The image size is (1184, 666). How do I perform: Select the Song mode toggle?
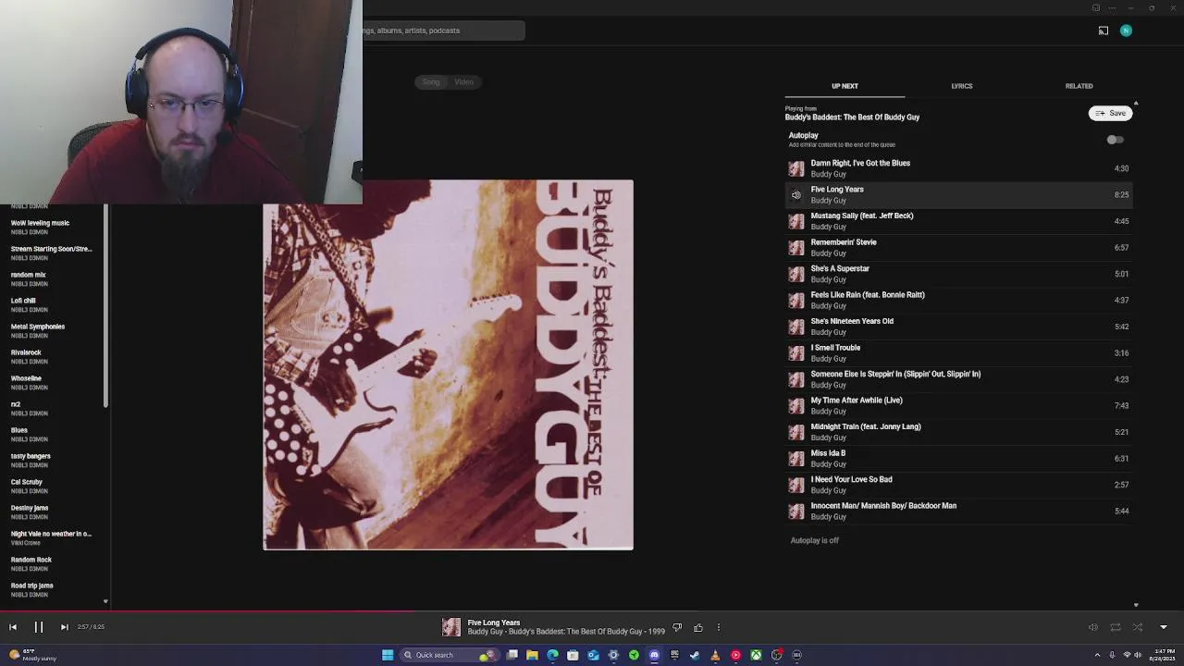point(431,82)
